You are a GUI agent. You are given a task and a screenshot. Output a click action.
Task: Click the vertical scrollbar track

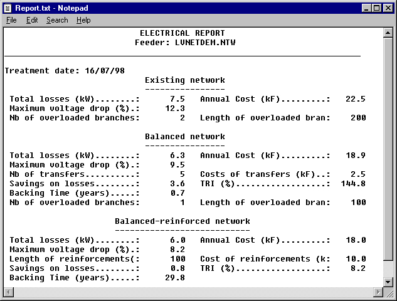point(388,157)
